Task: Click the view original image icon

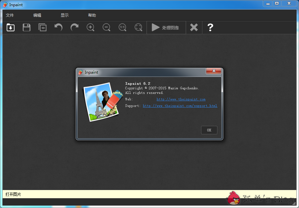Action: (42, 27)
